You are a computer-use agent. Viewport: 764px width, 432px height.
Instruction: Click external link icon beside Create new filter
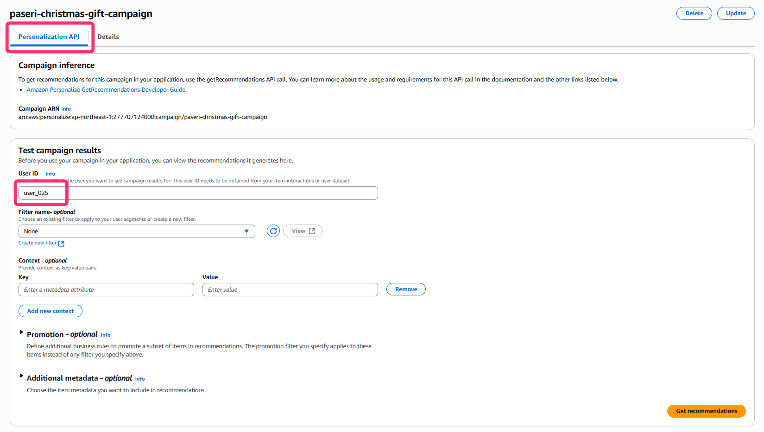point(61,243)
